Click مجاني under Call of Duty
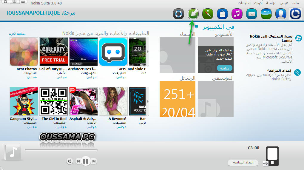The image size is (304, 170). [x=62, y=77]
